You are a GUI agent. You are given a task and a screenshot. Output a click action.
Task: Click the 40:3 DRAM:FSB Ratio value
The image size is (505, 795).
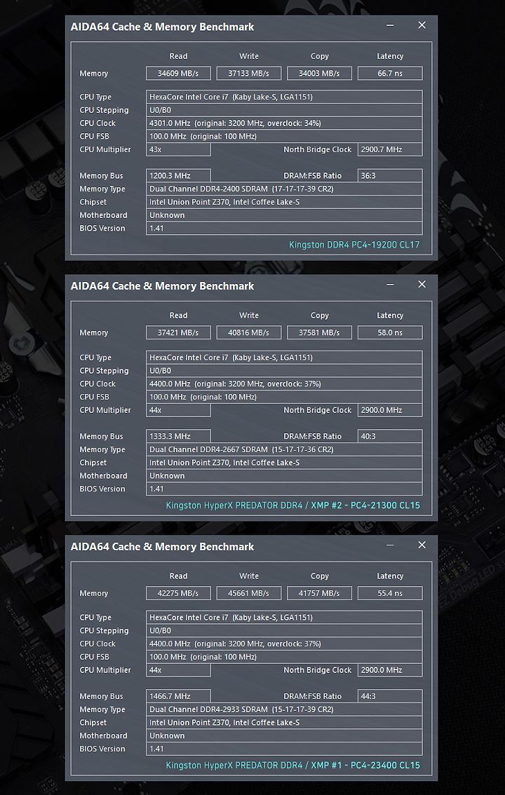pos(390,436)
